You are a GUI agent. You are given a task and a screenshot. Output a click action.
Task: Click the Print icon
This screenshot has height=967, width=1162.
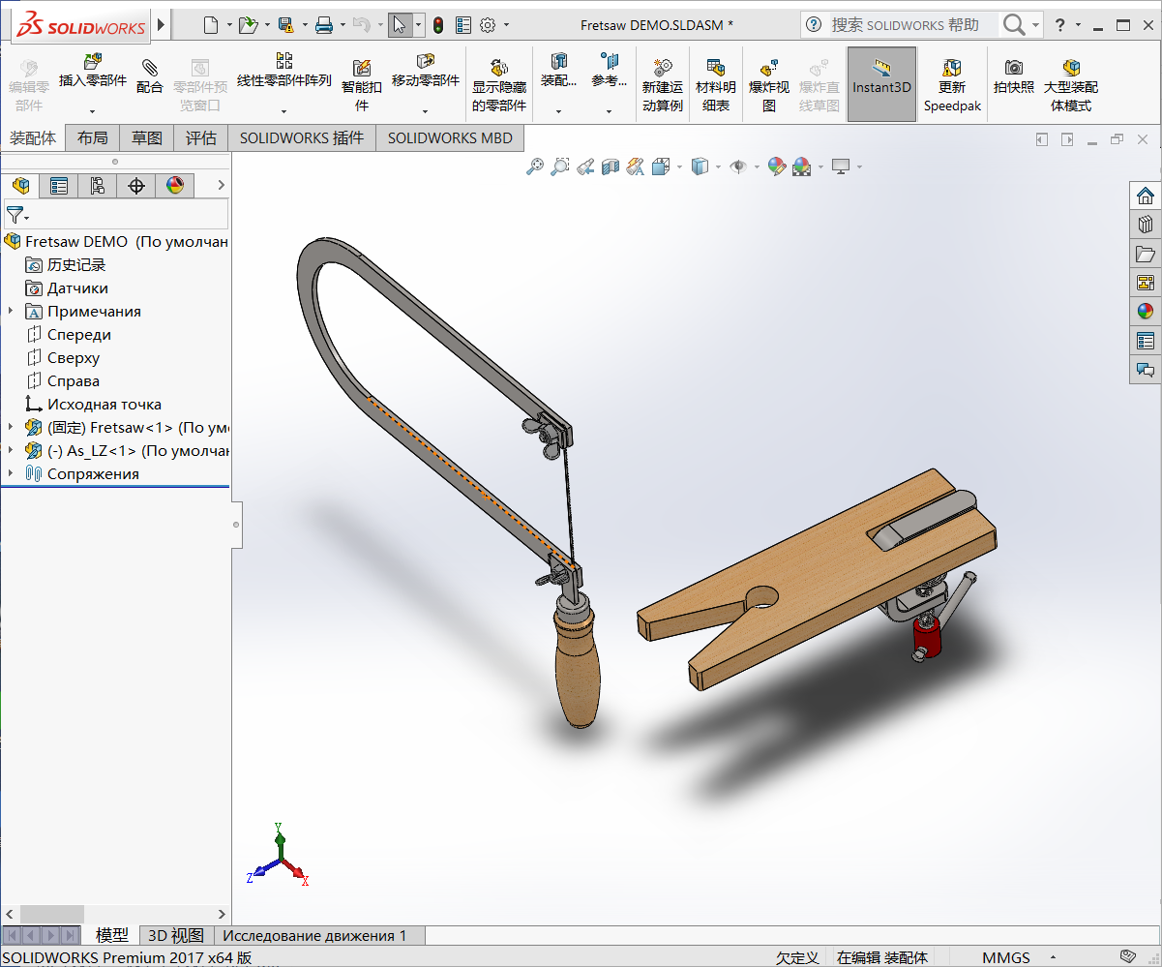click(324, 24)
